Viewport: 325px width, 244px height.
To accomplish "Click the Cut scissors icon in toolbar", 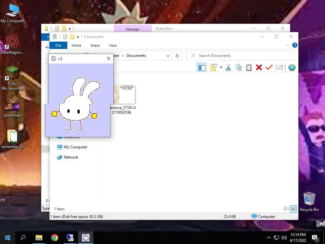I will [x=228, y=67].
